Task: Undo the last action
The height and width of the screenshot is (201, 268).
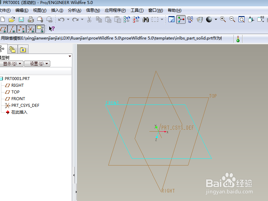Action: point(61,19)
